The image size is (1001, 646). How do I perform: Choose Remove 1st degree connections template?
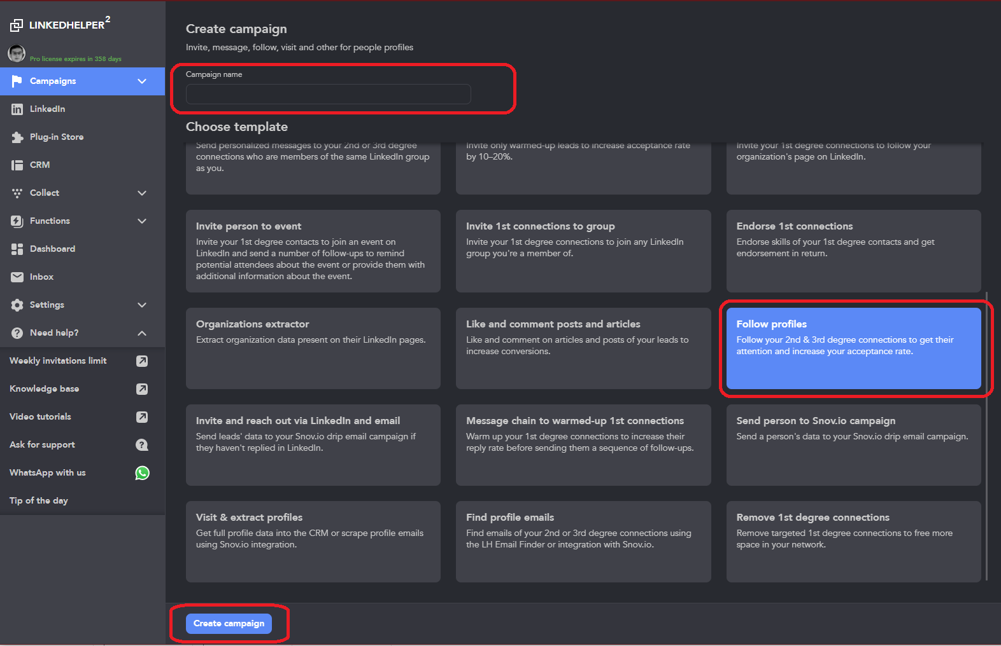pos(854,542)
